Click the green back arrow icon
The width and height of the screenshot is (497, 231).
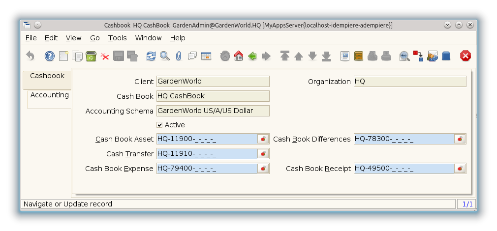252,56
